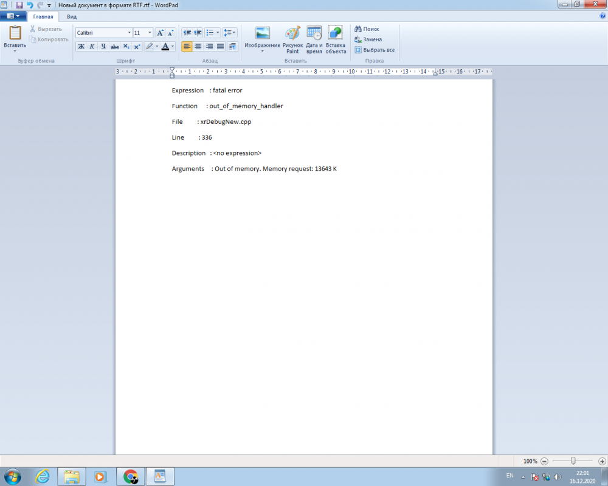Image resolution: width=608 pixels, height=486 pixels.
Task: Toggle underline Ч formatting
Action: click(x=103, y=47)
